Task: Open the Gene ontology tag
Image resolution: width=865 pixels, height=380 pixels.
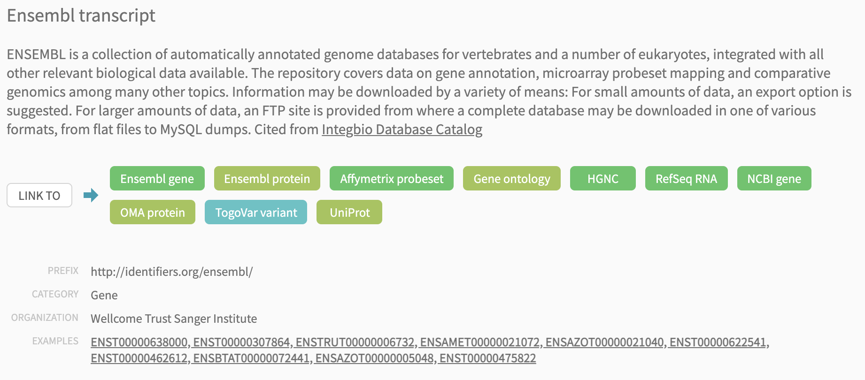Action: [512, 178]
